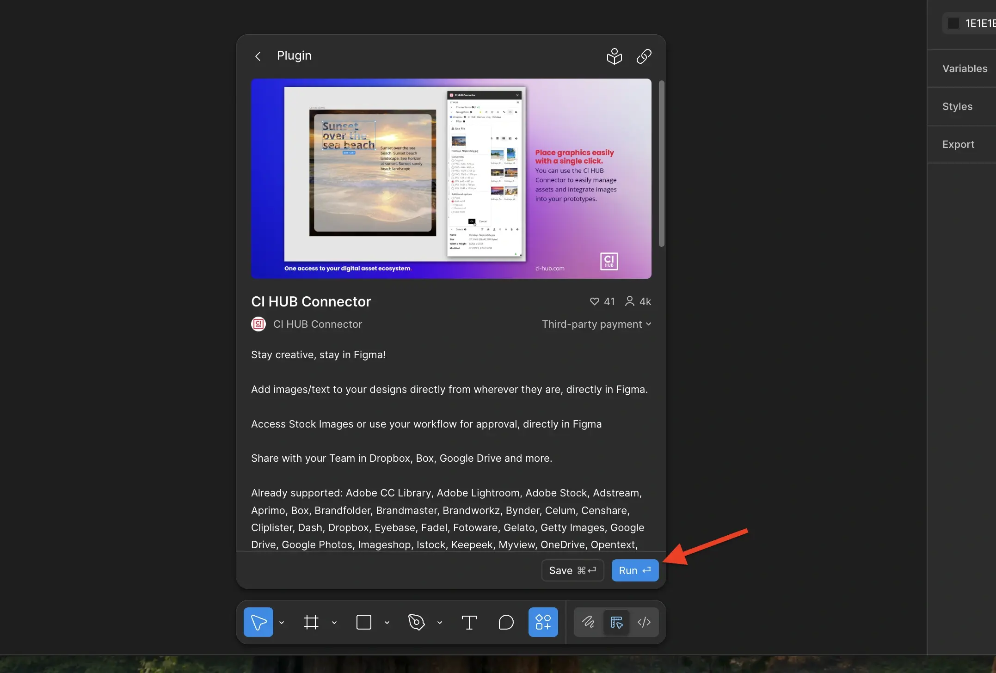Expand Move tool options chevron

pos(282,623)
